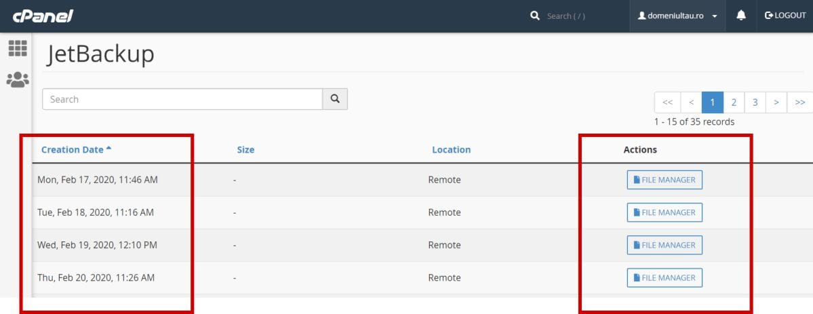Click Remote location in Feb 17 row
Image resolution: width=813 pixels, height=314 pixels.
(444, 180)
